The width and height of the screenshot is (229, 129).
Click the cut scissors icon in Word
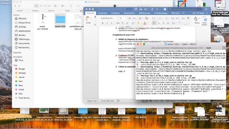click(95, 17)
